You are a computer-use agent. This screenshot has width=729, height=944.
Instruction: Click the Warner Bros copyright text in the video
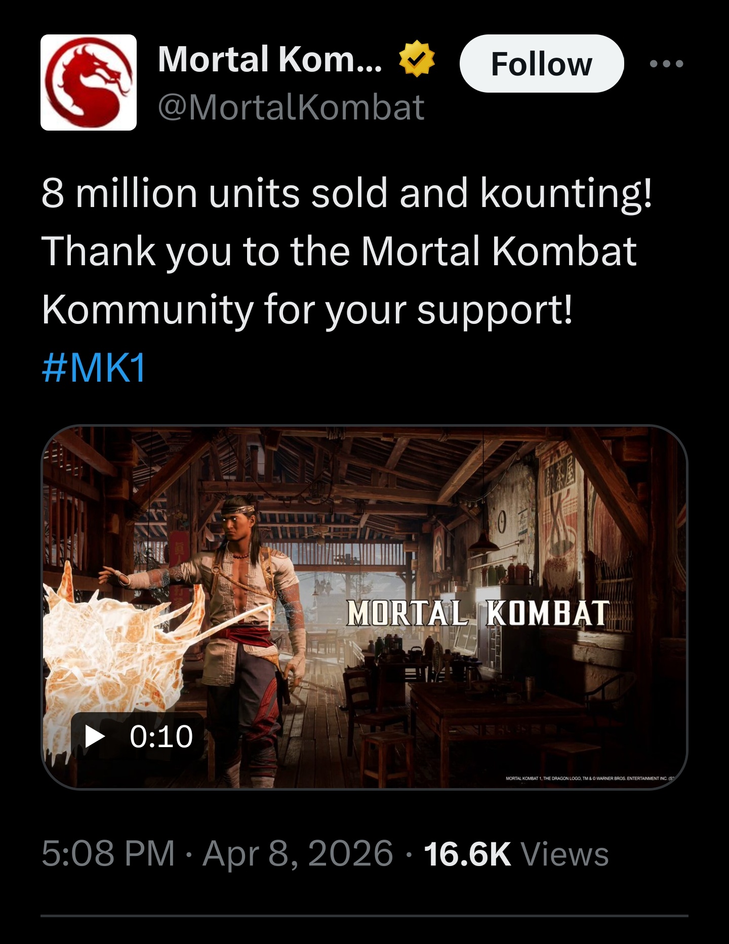click(x=592, y=778)
